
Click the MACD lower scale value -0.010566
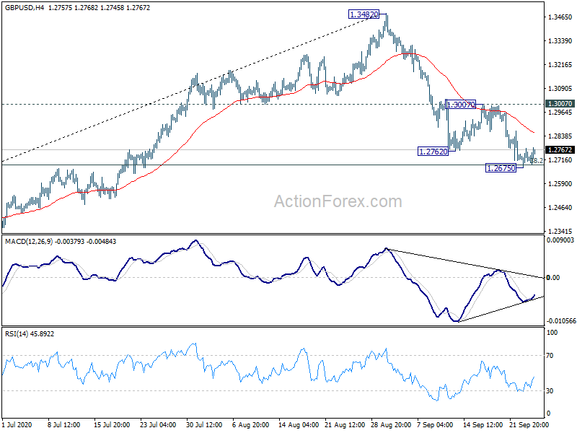(561, 321)
